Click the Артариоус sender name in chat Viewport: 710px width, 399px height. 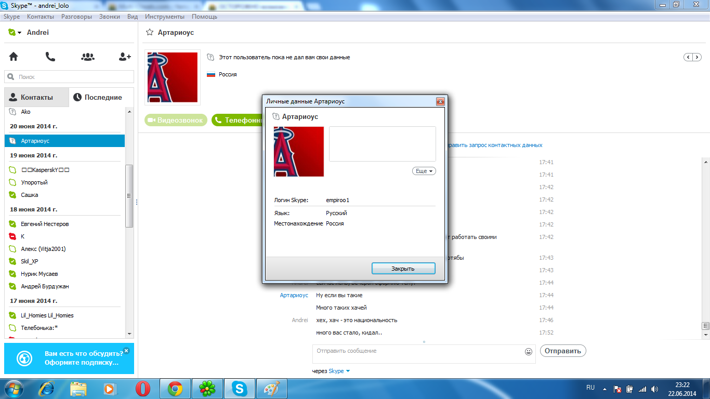pyautogui.click(x=294, y=295)
